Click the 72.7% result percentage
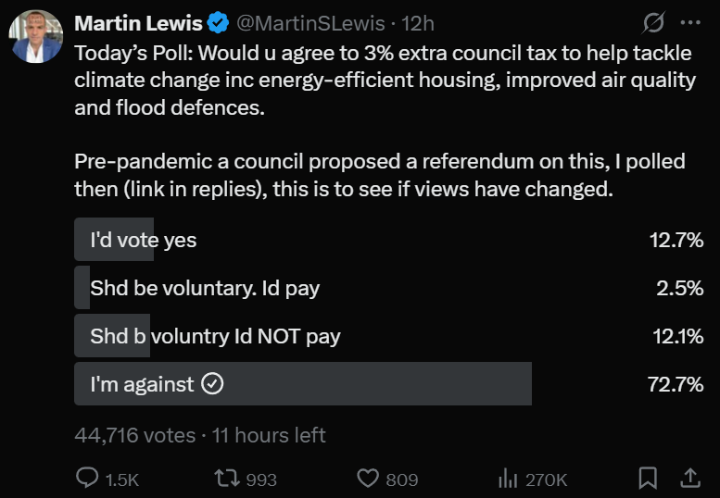This screenshot has width=720, height=498. (676, 384)
